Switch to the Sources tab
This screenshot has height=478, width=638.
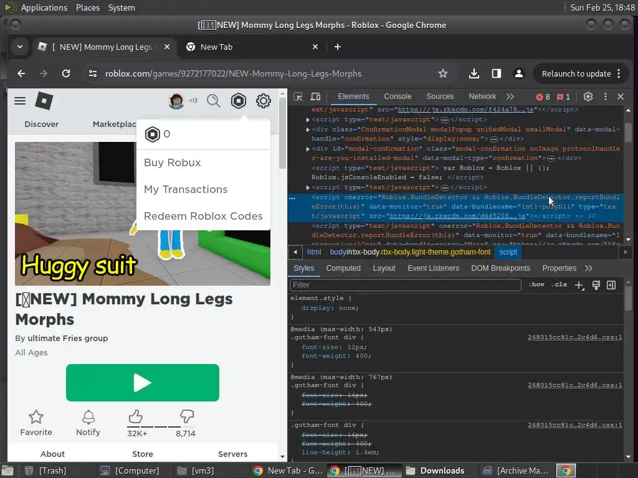coord(440,96)
